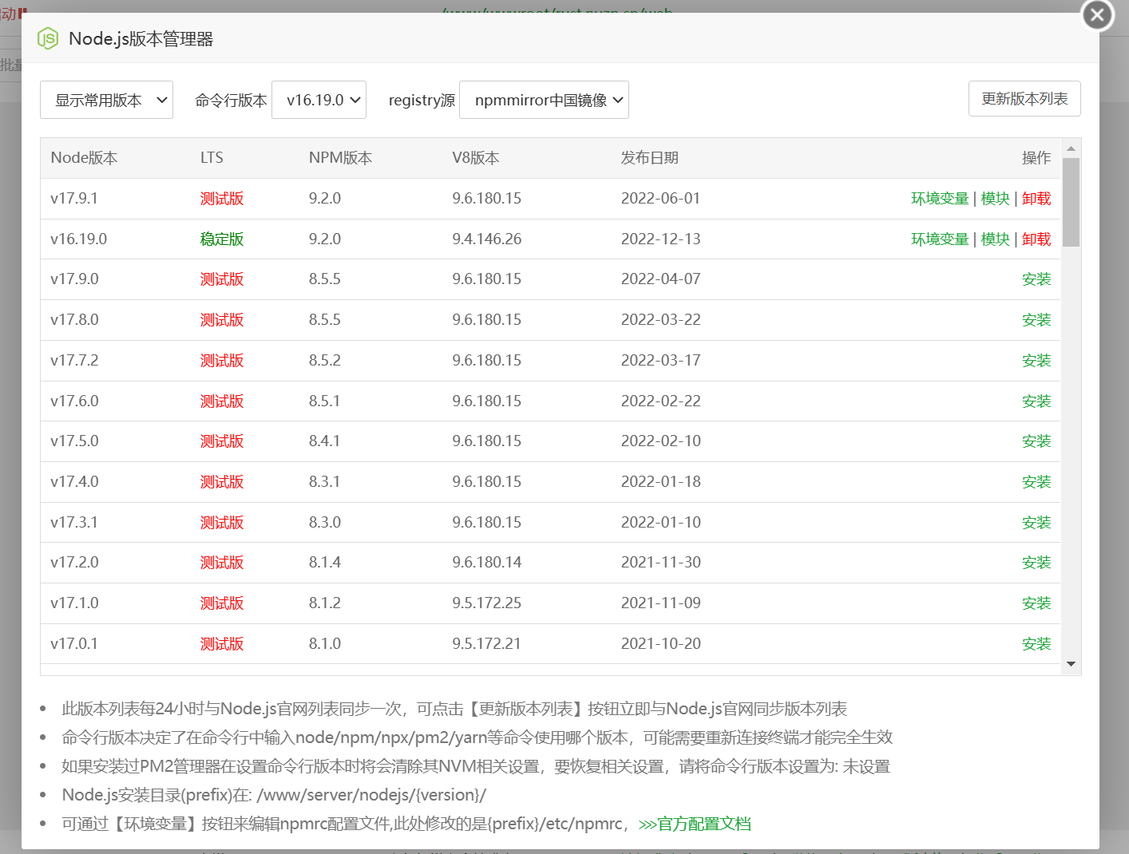Click the 操作 column header
This screenshot has width=1129, height=854.
[1036, 158]
